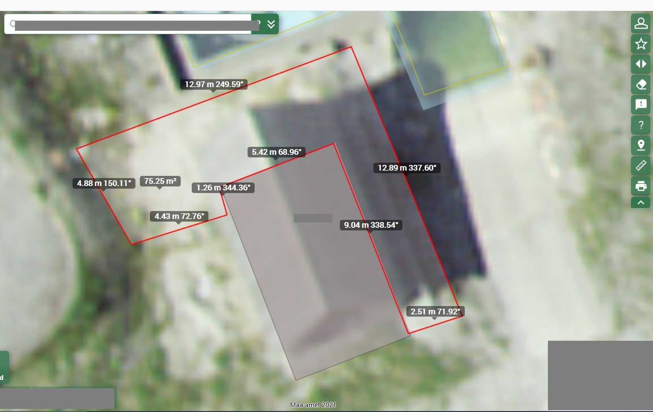653x412 pixels.
Task: Select the eraser tool to clear drawings
Action: pos(641,84)
